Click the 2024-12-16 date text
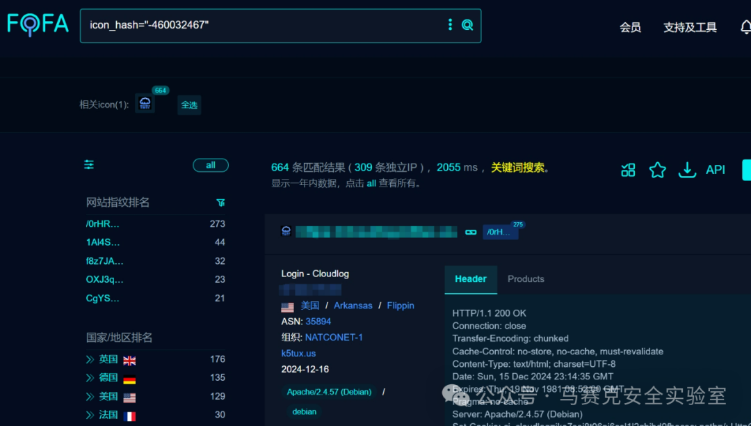Image resolution: width=751 pixels, height=426 pixels. click(x=305, y=370)
